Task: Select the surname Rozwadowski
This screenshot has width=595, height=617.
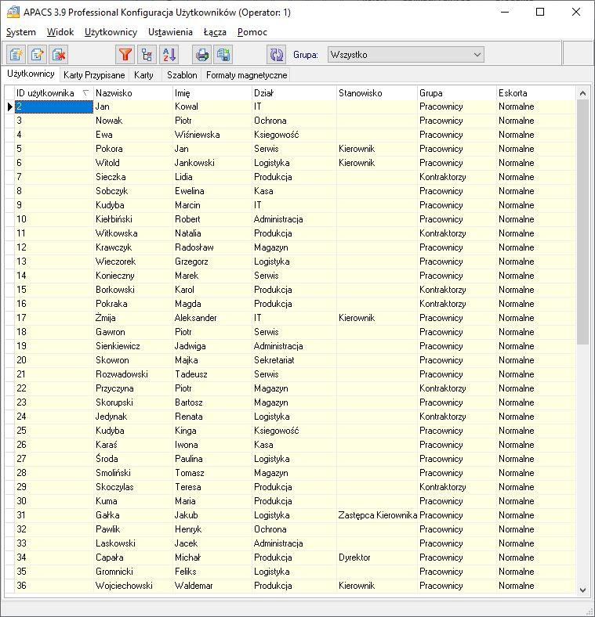Action: pyautogui.click(x=122, y=374)
